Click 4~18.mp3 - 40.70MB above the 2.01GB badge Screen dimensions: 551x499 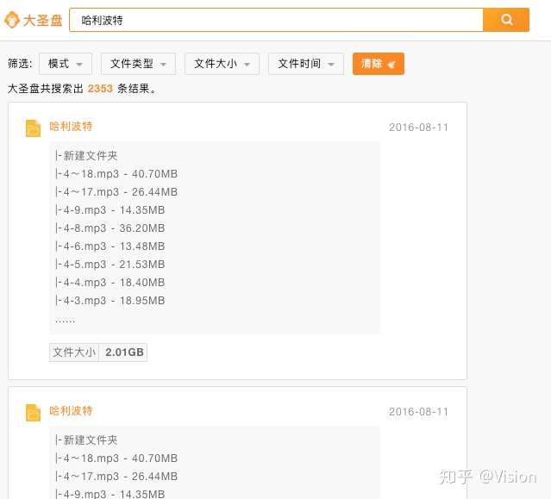(x=116, y=174)
